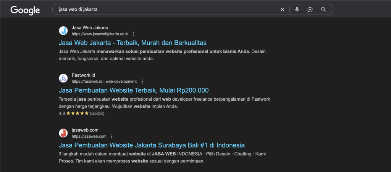This screenshot has height=172, width=391.
Task: Click the fastwork.id › web-development URL
Action: click(x=104, y=81)
